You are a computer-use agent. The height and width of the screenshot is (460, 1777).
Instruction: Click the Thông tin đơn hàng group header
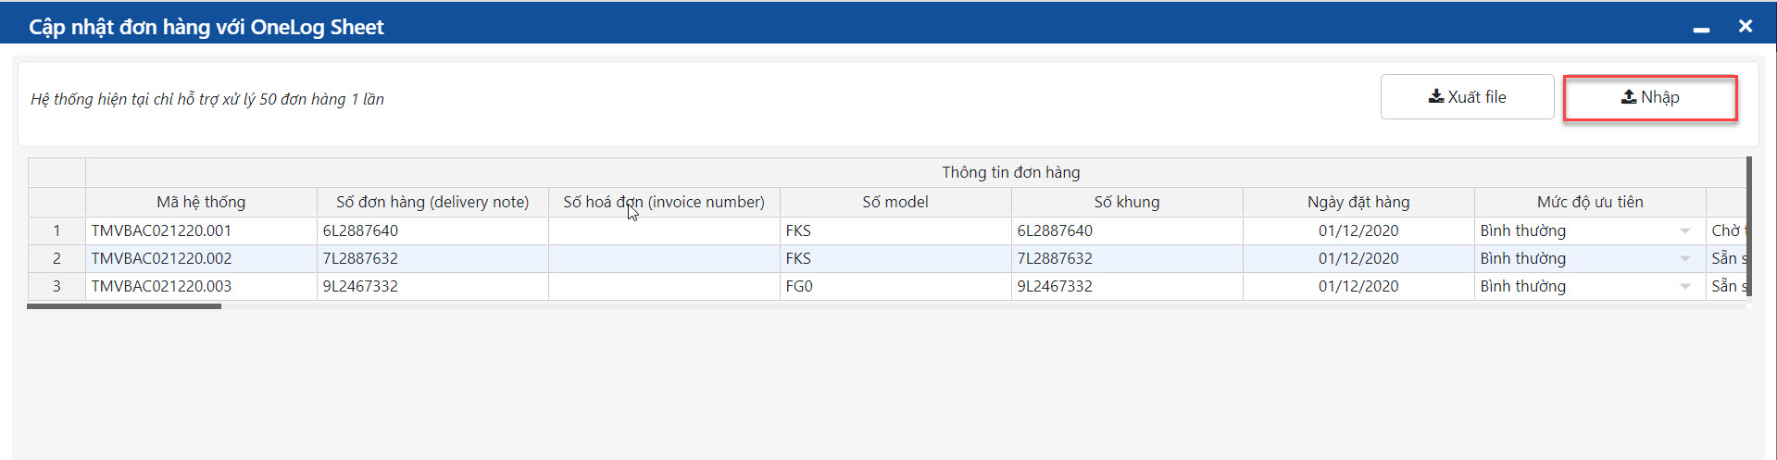pos(1010,172)
